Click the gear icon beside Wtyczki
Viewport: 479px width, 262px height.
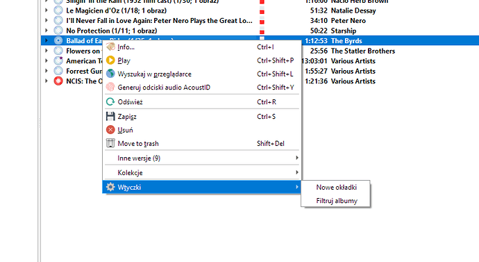(x=110, y=187)
